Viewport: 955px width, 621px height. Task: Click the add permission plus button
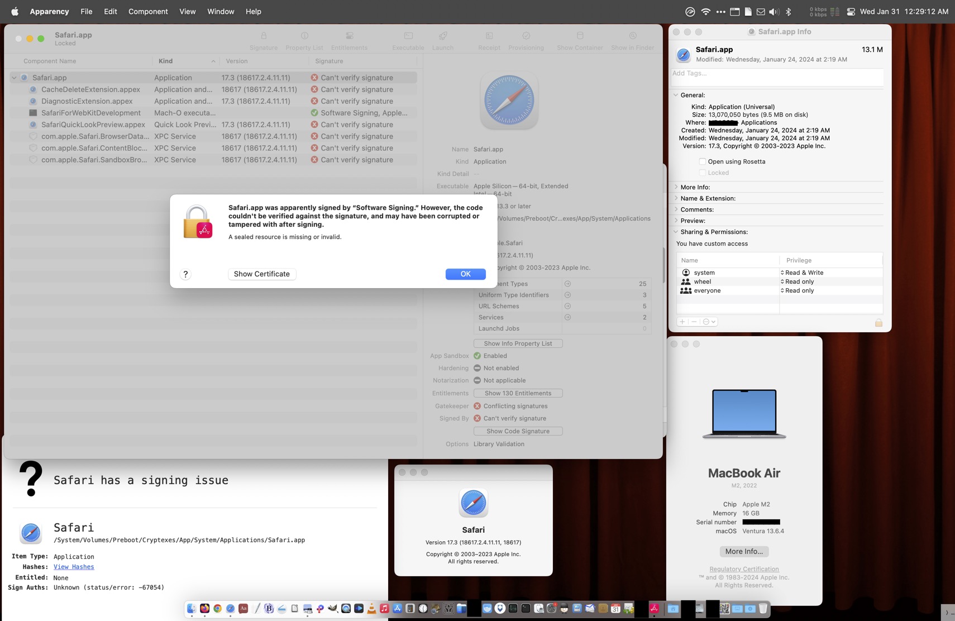point(682,322)
